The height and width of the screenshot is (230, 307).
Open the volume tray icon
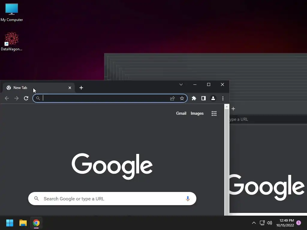point(270,223)
